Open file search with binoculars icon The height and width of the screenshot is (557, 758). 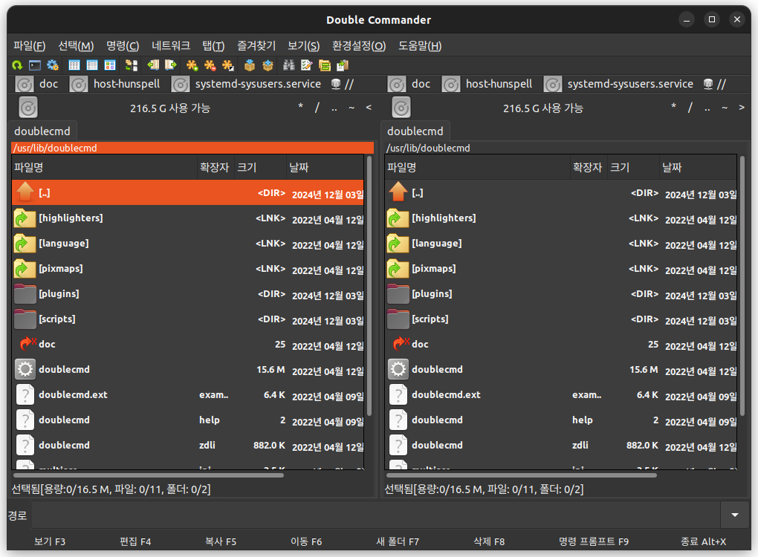point(289,65)
